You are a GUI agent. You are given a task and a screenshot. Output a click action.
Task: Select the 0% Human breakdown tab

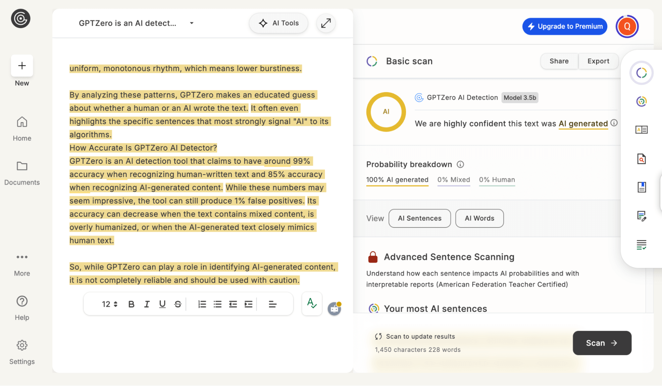coord(497,180)
